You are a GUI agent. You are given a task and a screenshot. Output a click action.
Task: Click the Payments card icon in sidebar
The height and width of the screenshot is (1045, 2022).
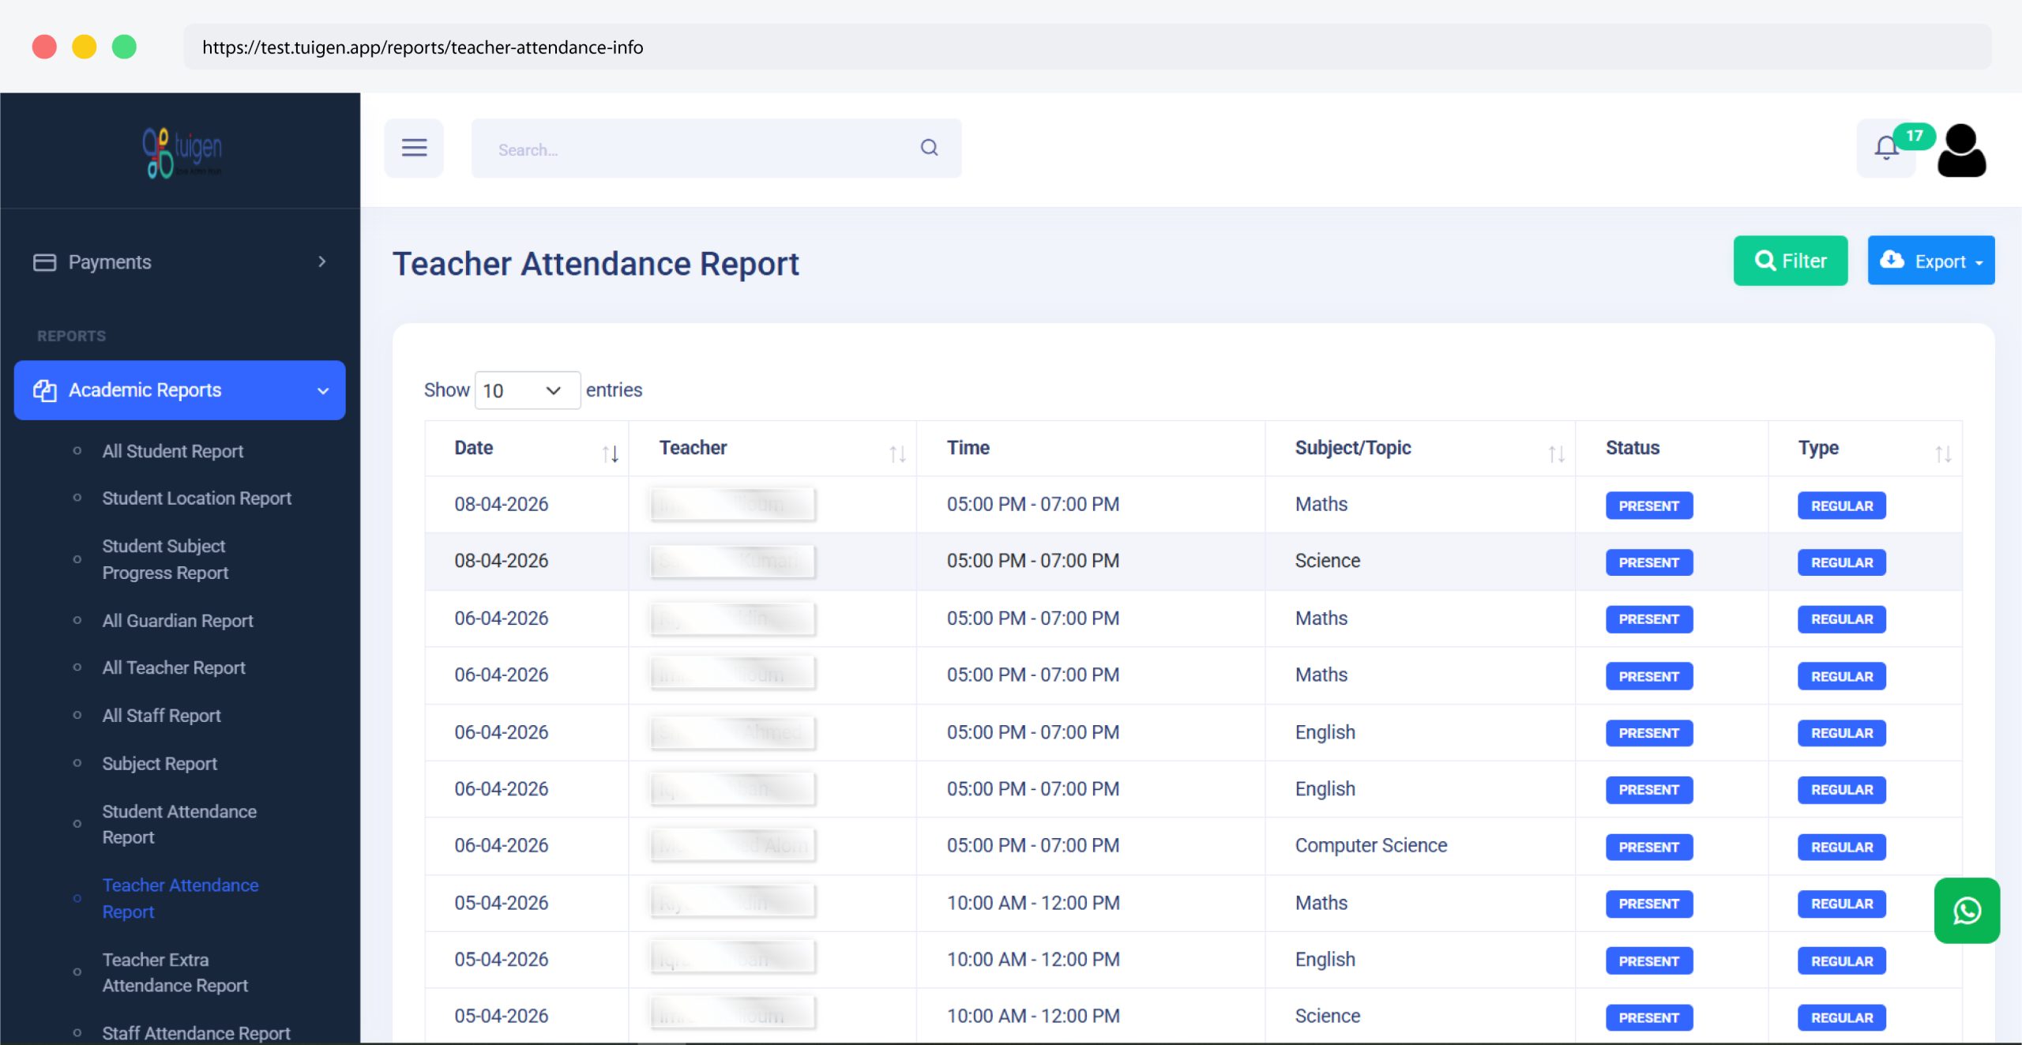[44, 261]
